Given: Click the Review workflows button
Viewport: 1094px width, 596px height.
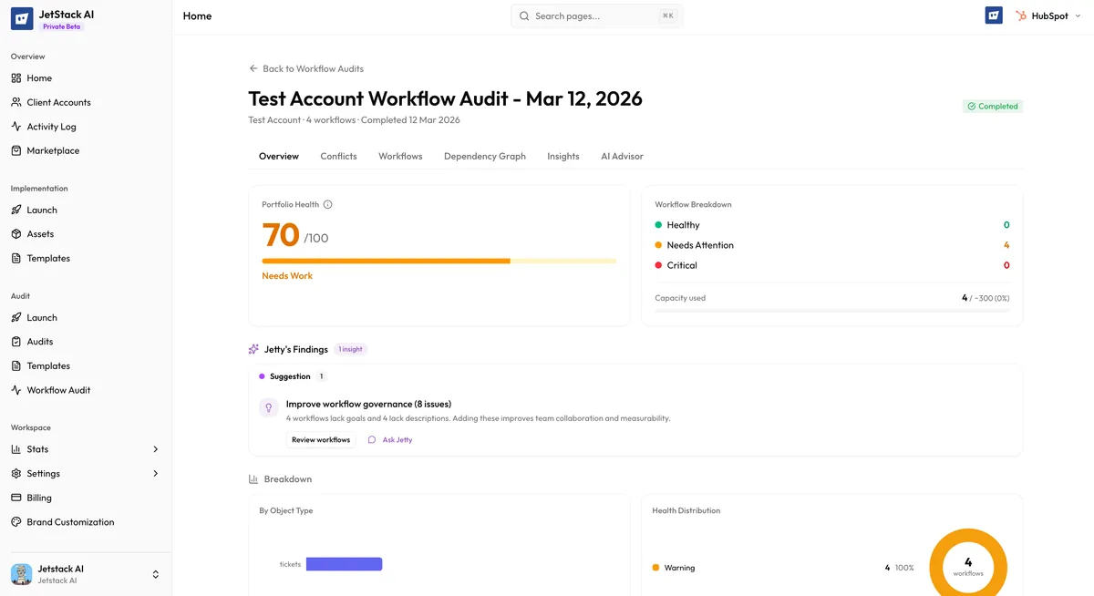Looking at the screenshot, I should click(321, 438).
